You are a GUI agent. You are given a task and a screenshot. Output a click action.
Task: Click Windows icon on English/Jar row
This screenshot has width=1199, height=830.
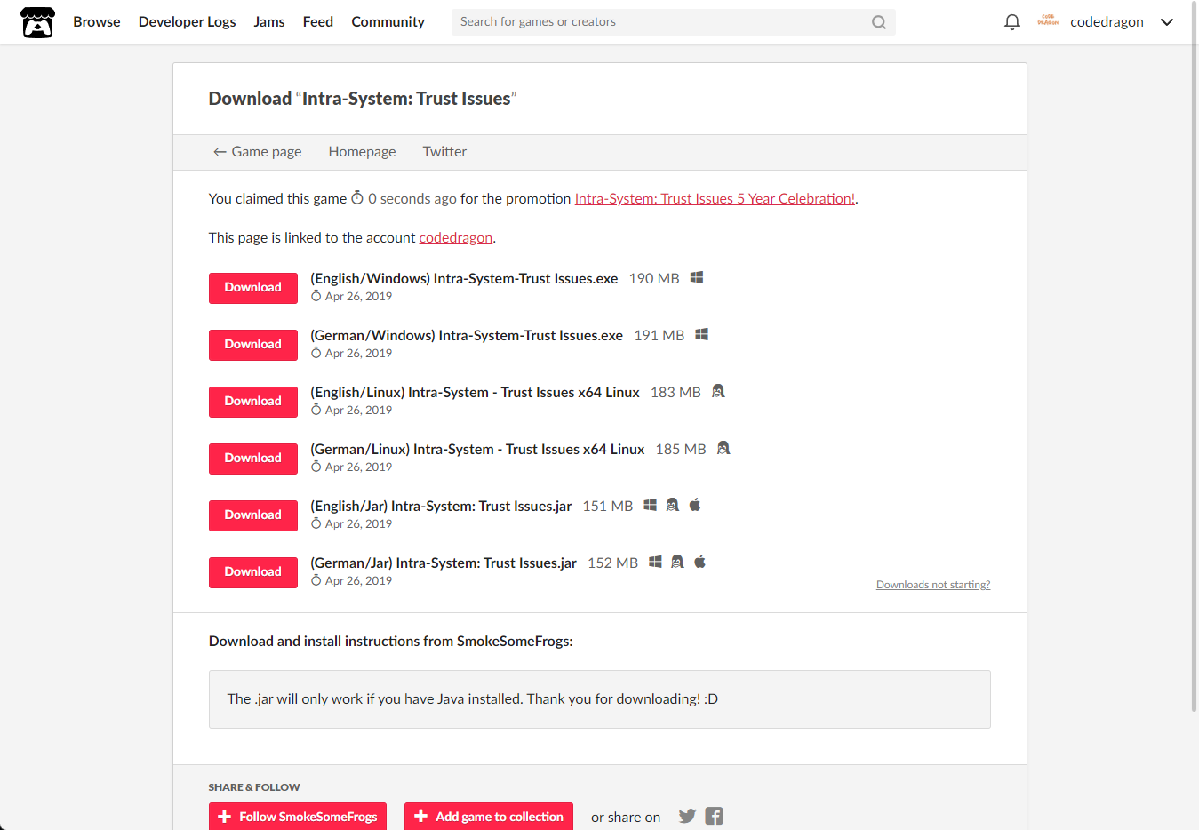point(651,506)
